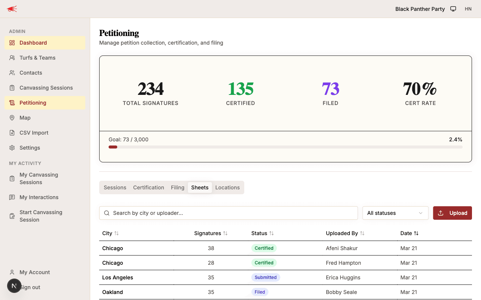
Task: Click the green 135 certified figure
Action: (240, 89)
